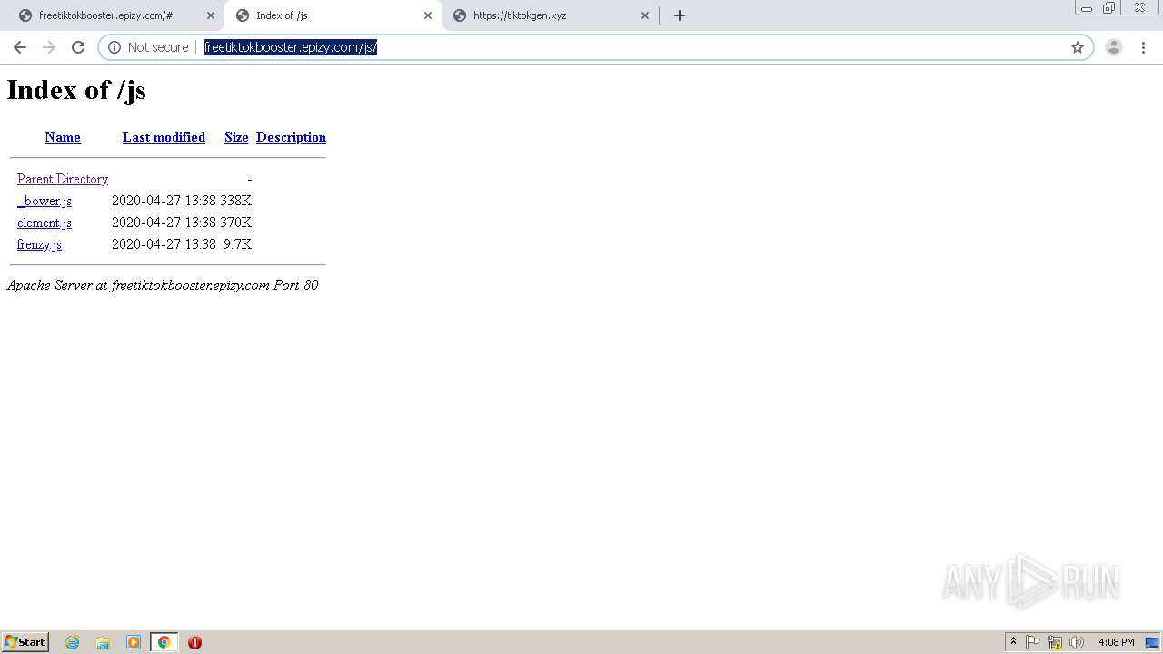Open the frenzy.js file

click(x=39, y=244)
